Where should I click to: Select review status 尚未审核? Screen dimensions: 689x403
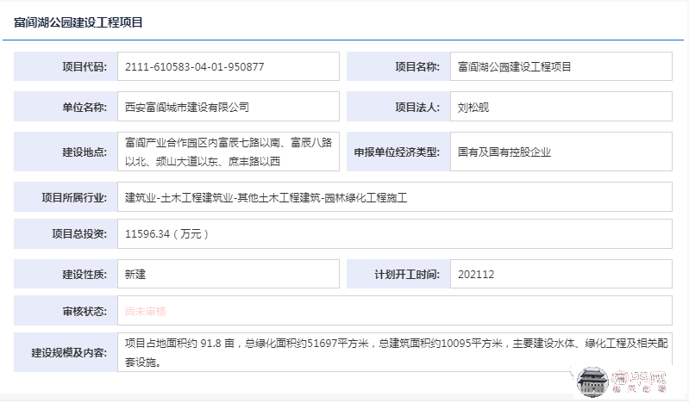coord(146,311)
